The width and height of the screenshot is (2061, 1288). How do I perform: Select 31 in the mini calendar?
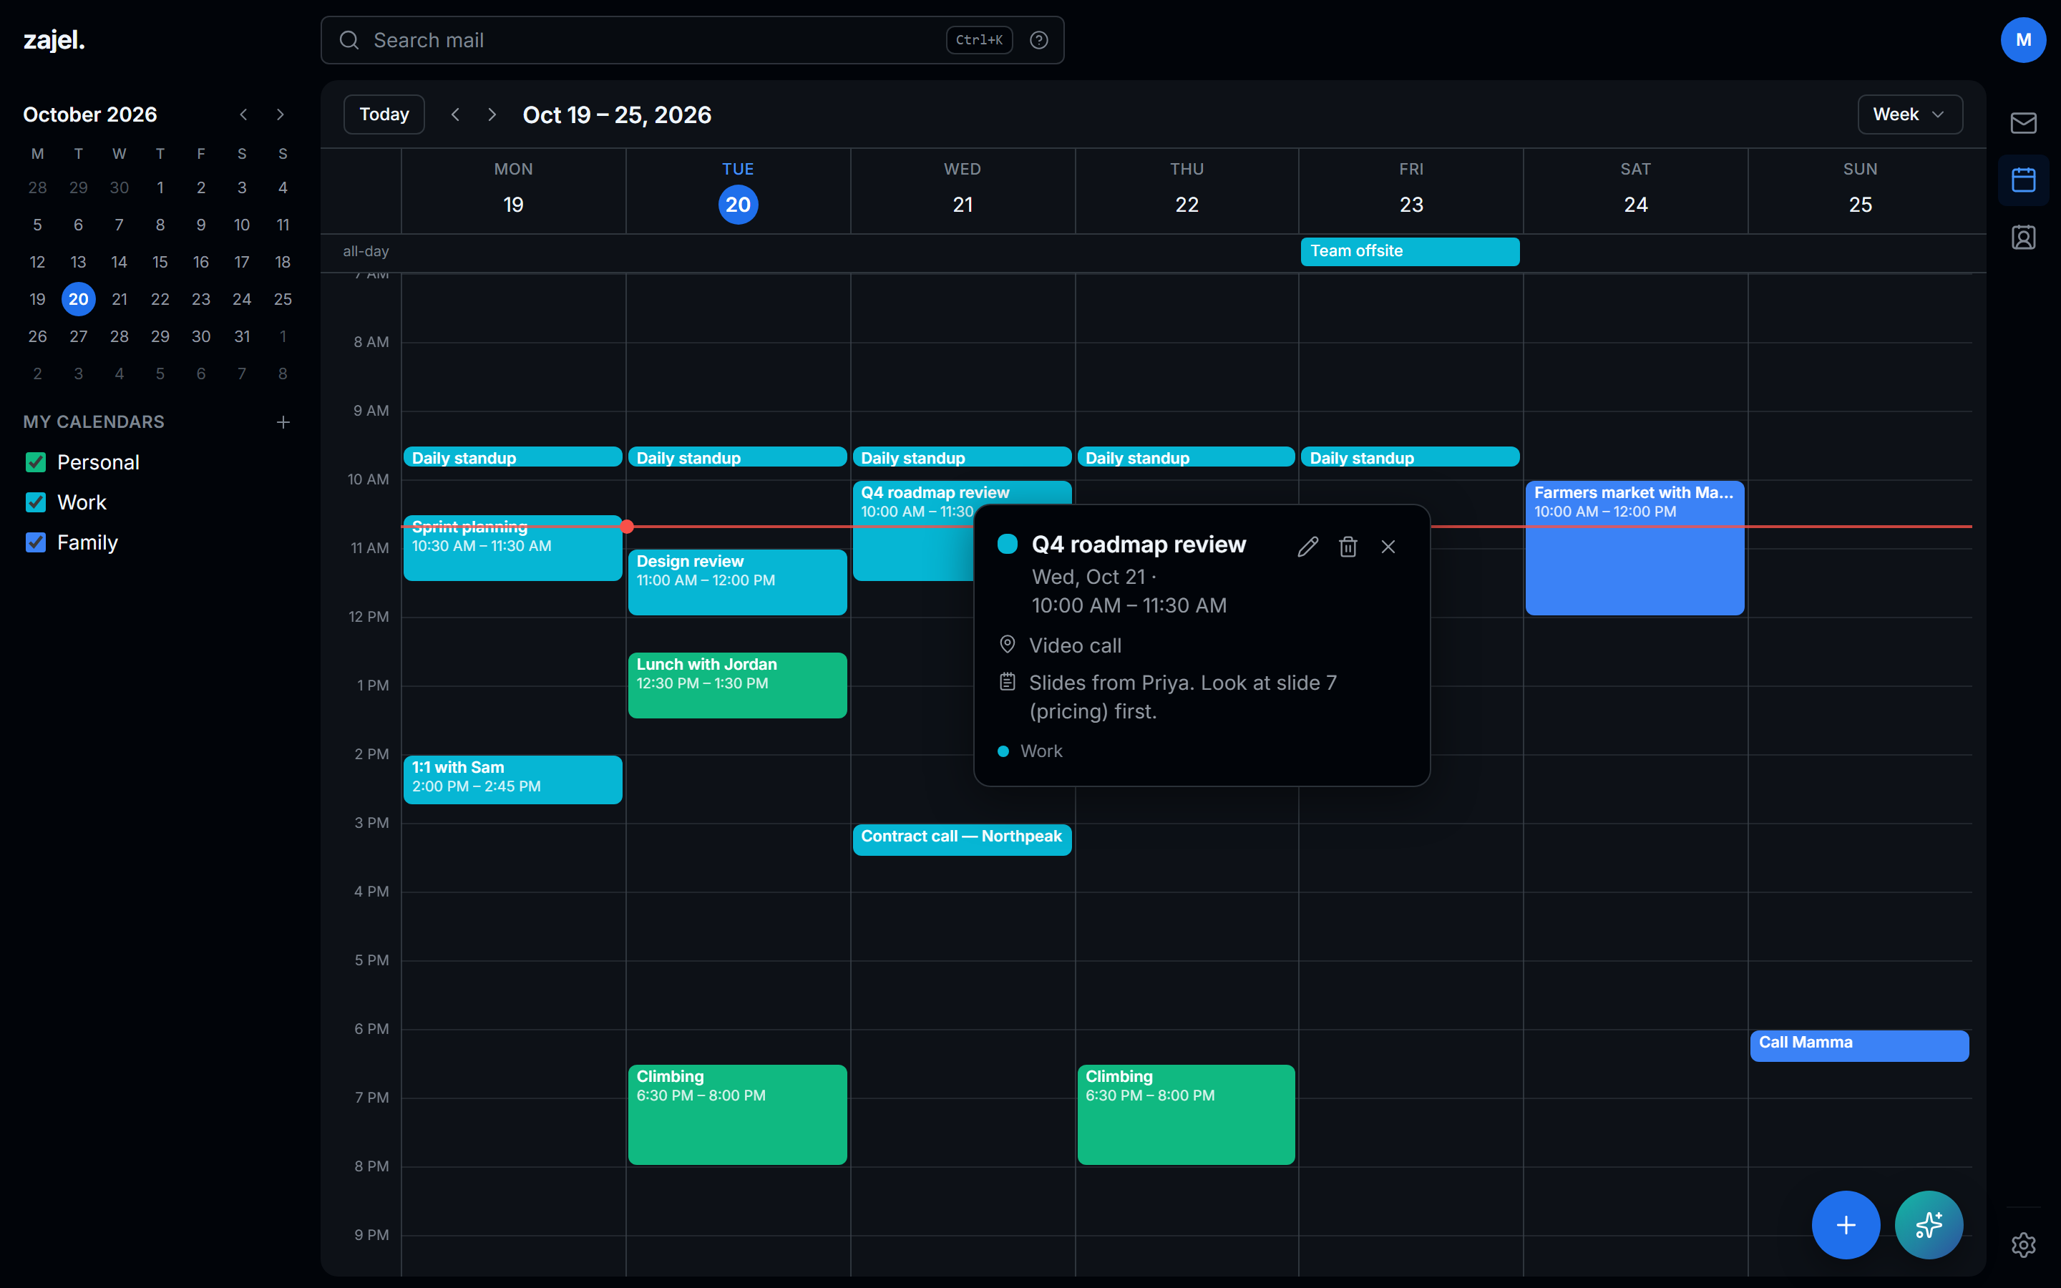point(242,336)
